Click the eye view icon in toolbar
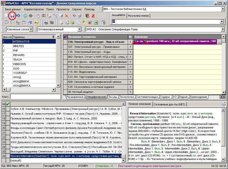The width and height of the screenshot is (228, 169). 46,23
